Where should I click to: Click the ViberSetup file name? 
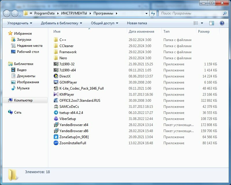click(68, 119)
